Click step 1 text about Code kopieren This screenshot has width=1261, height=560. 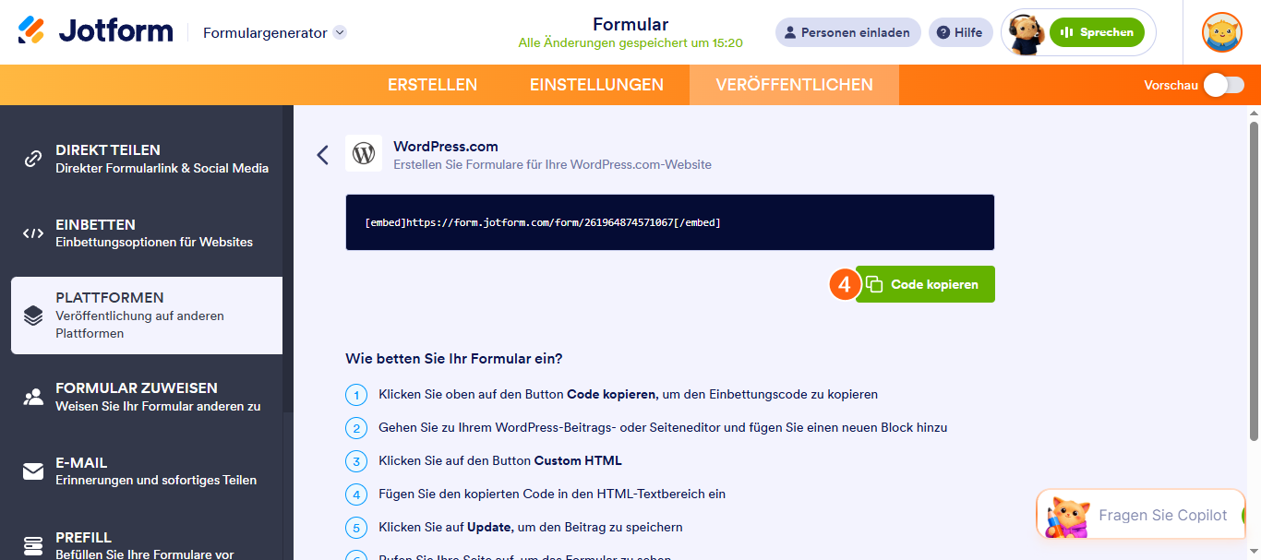click(628, 394)
